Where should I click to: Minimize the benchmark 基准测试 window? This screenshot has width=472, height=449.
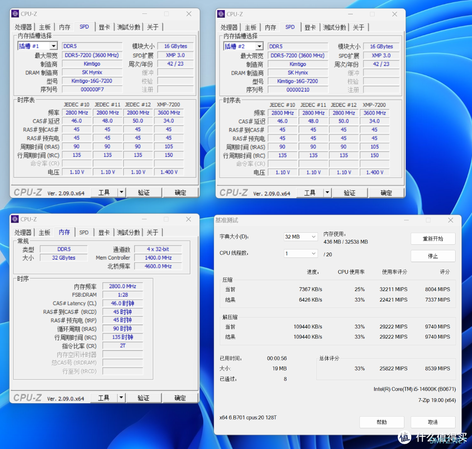tap(406, 220)
